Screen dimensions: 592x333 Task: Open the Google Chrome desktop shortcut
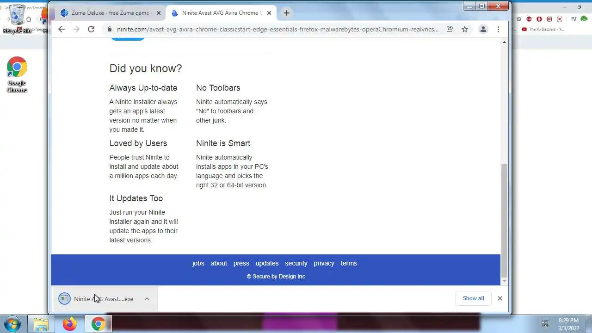point(17,75)
